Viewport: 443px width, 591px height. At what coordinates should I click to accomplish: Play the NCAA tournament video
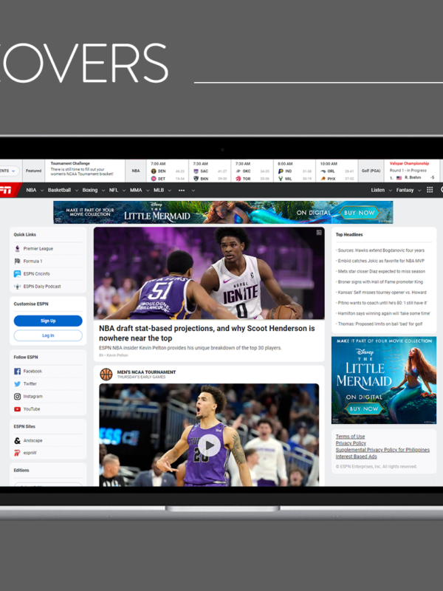pyautogui.click(x=209, y=445)
